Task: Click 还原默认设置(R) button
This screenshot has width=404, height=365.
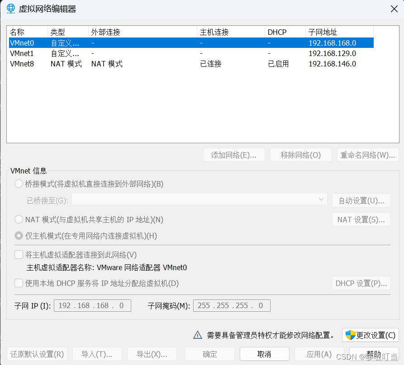Action: (37, 354)
